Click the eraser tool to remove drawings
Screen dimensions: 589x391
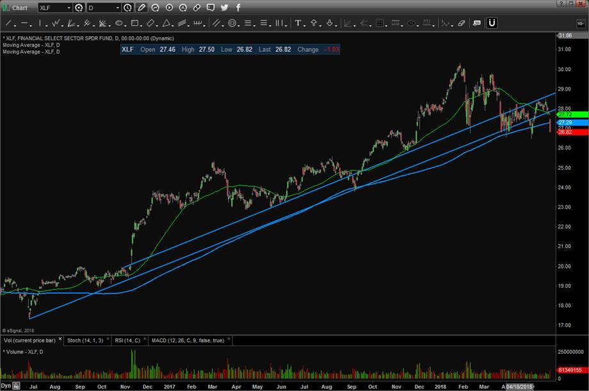462,23
